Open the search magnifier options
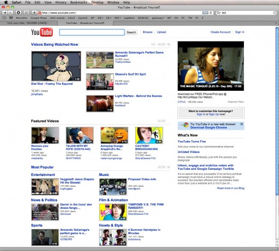 (x=219, y=13)
